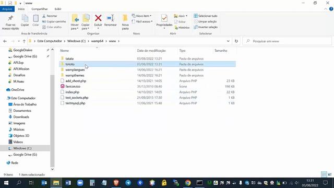Open Propriedades of selected folder

pyautogui.click(x=164, y=21)
